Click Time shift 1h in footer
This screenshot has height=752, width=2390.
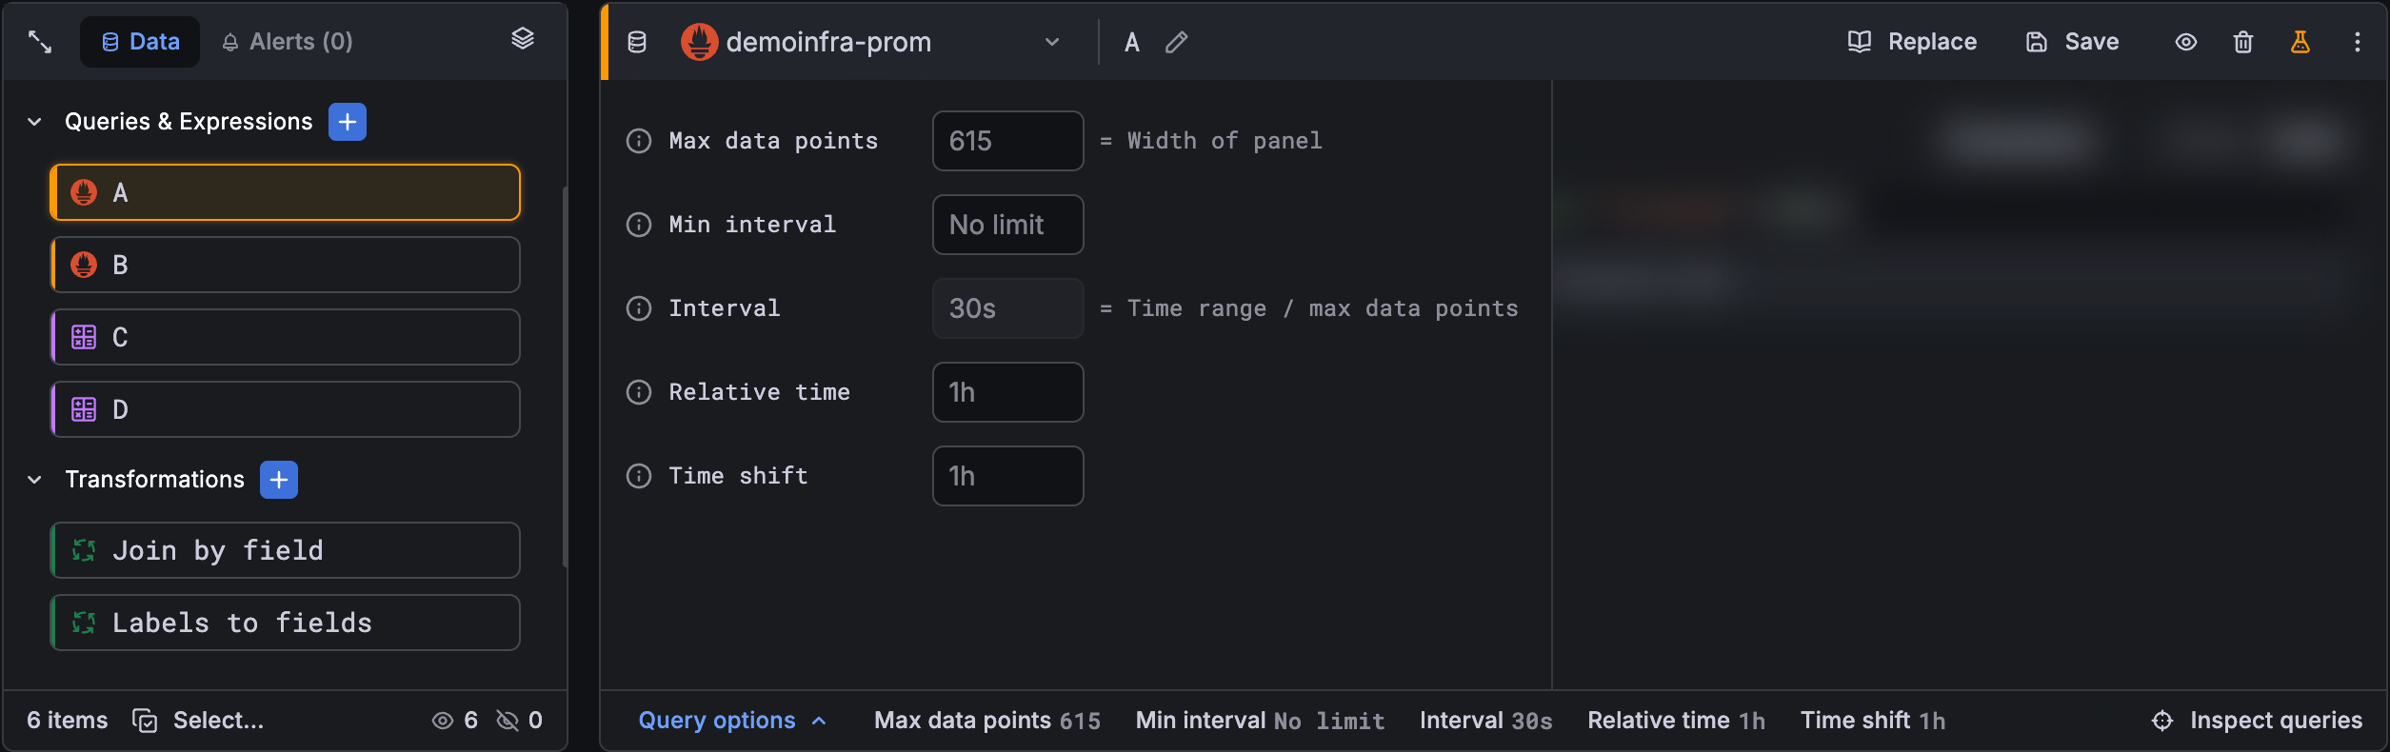1873,721
